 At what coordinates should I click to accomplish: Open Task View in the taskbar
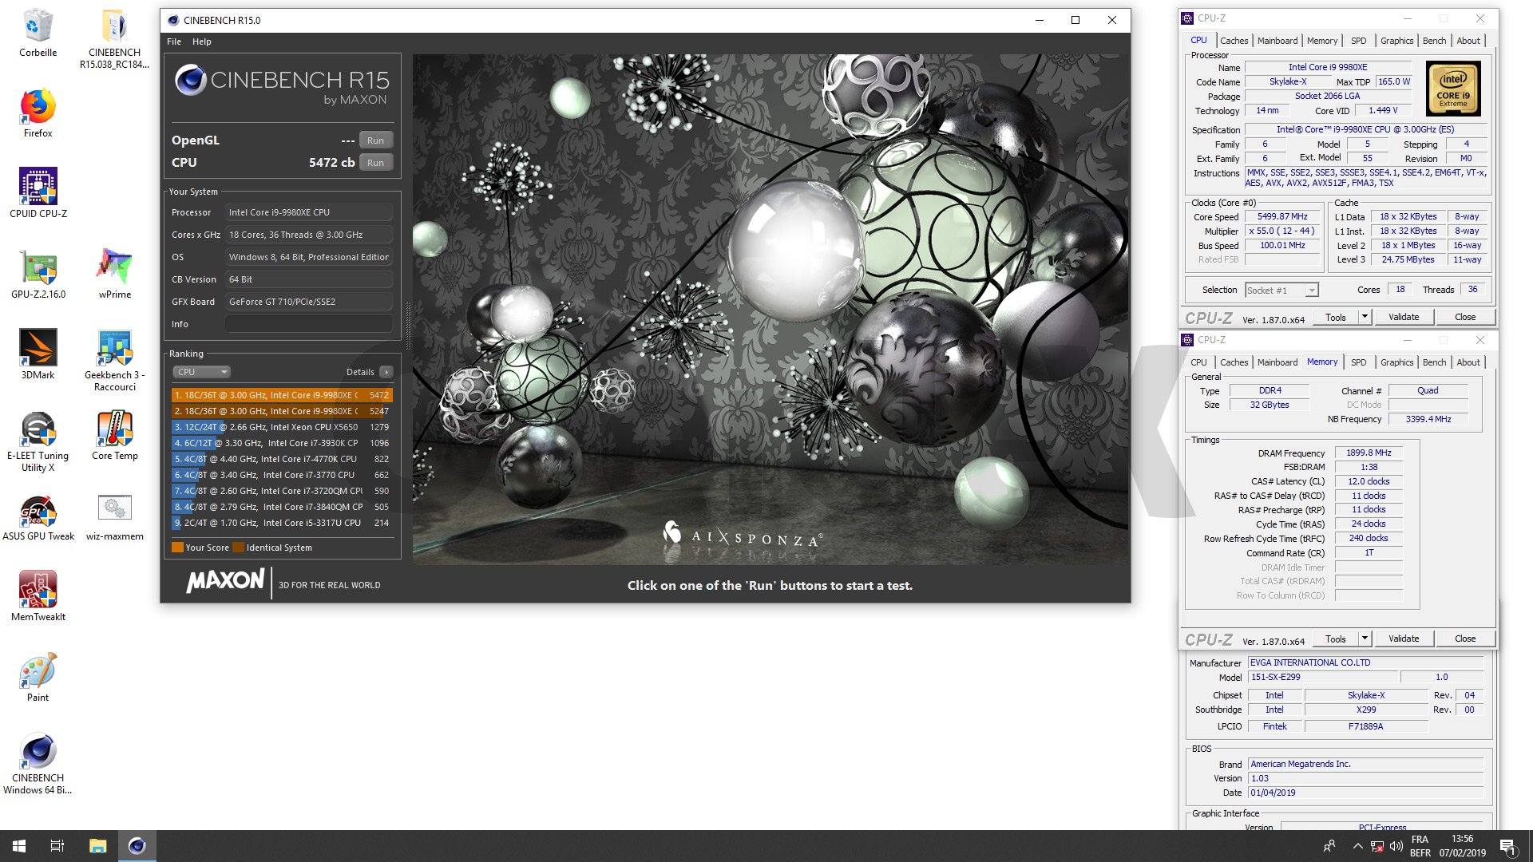click(57, 846)
